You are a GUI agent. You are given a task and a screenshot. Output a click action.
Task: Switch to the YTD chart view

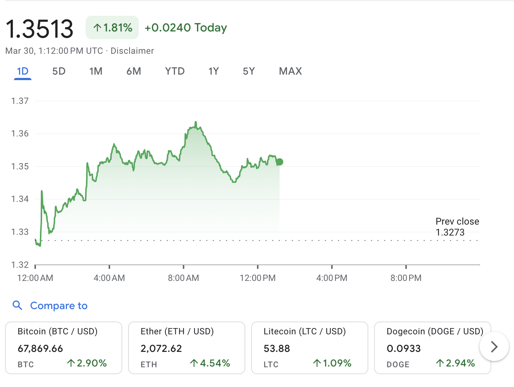[x=175, y=71]
